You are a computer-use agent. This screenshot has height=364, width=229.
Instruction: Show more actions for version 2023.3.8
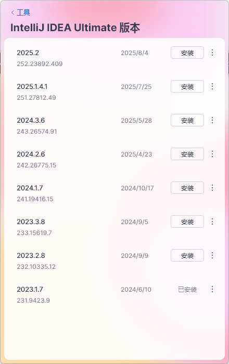212,222
